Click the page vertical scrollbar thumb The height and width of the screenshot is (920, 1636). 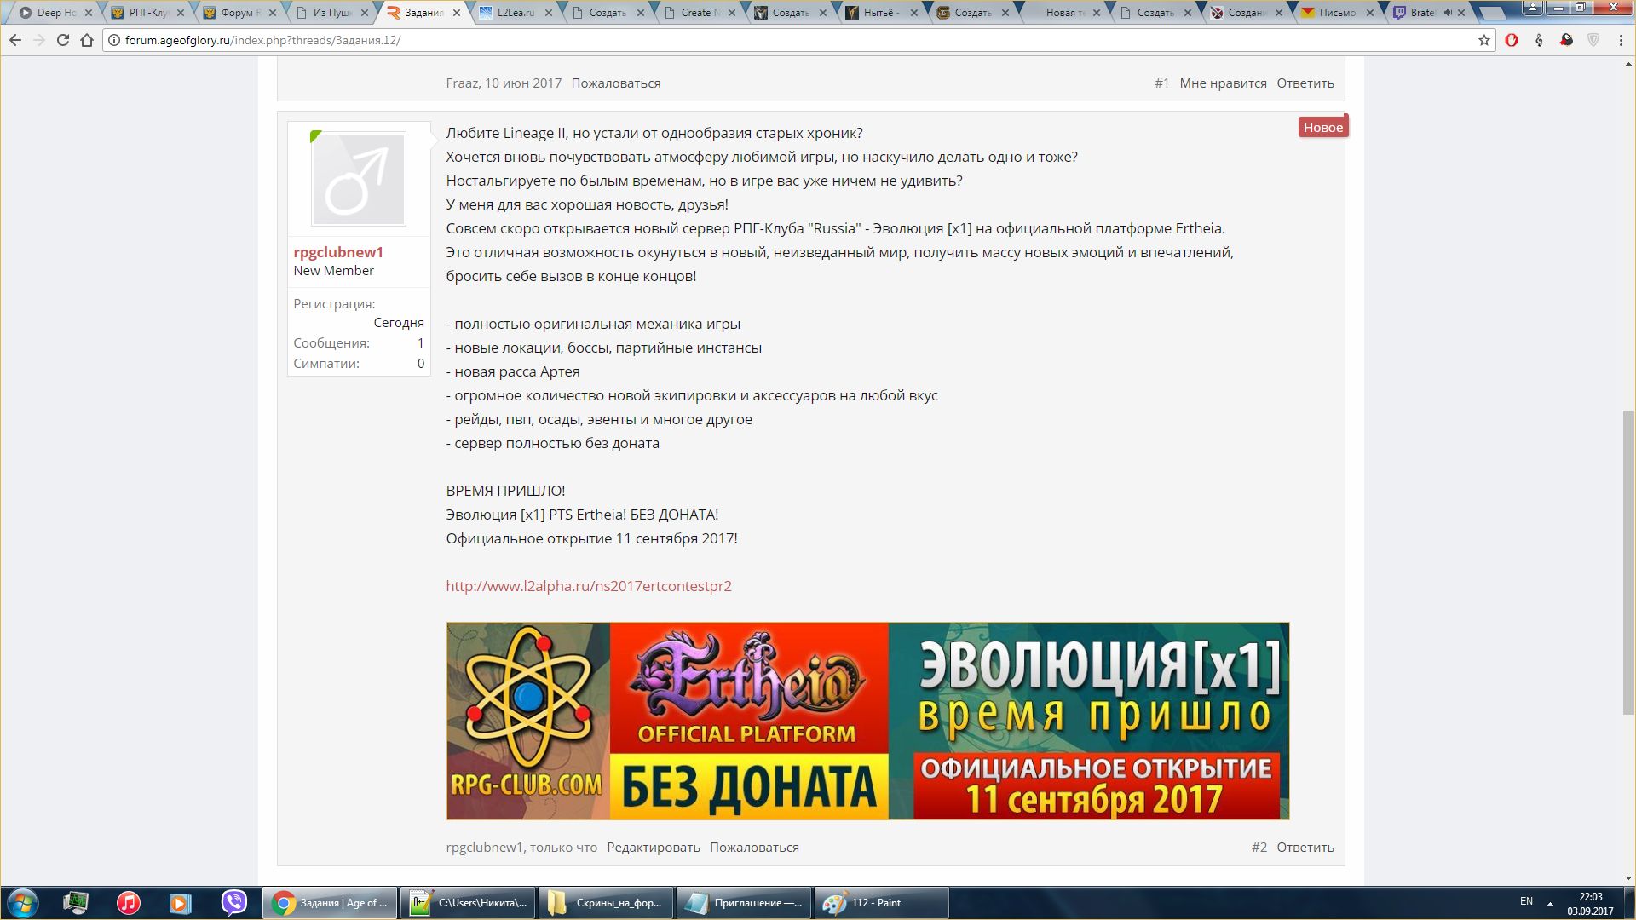click(x=1628, y=562)
